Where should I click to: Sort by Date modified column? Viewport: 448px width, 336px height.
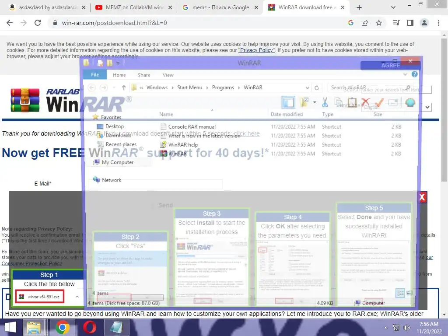[287, 114]
